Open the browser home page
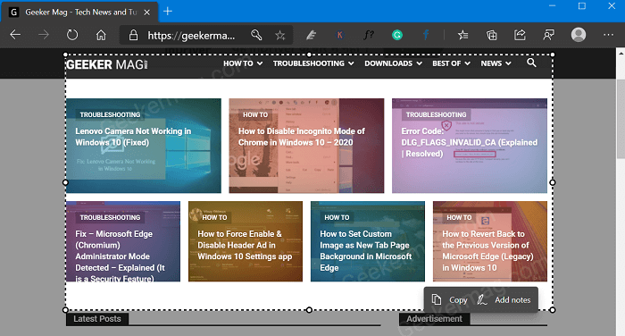Viewport: 625px width, 336px height. click(x=101, y=35)
